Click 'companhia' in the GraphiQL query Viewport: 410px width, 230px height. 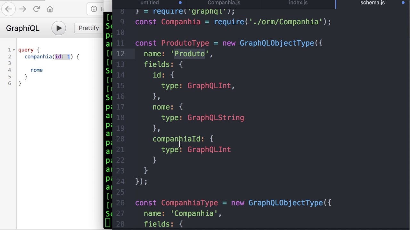click(x=38, y=57)
